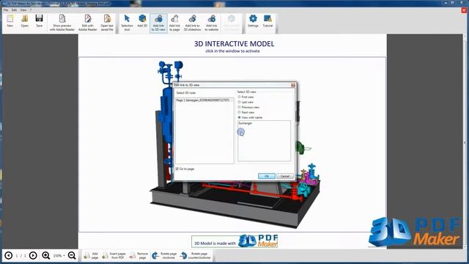Click the Add 3D tool

pos(142,21)
